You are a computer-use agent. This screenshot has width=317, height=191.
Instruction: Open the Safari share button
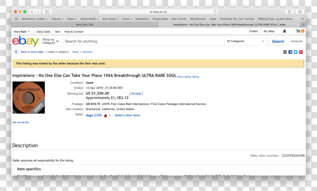coord(289,12)
